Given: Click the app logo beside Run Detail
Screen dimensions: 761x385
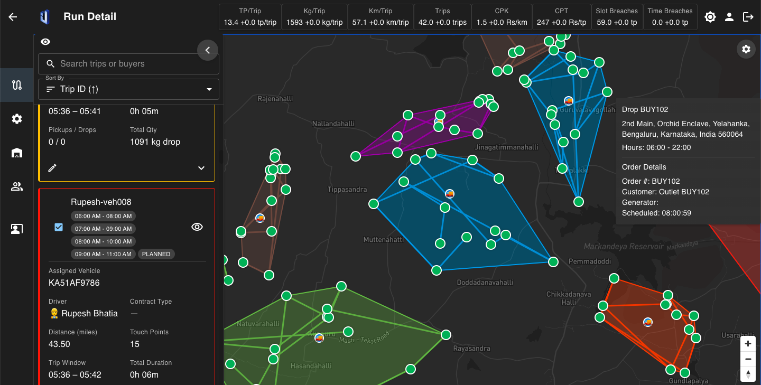Looking at the screenshot, I should click(x=45, y=17).
